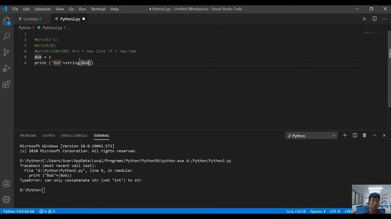Split the editor to the right
The width and height of the screenshot is (391, 219).
[x=375, y=19]
